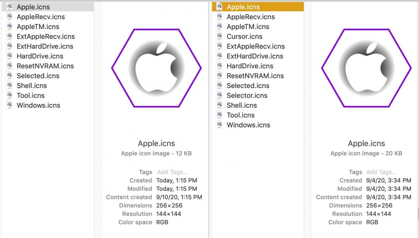
Task: Select ExtAppleRecv.icns name in left list
Action: coord(46,36)
